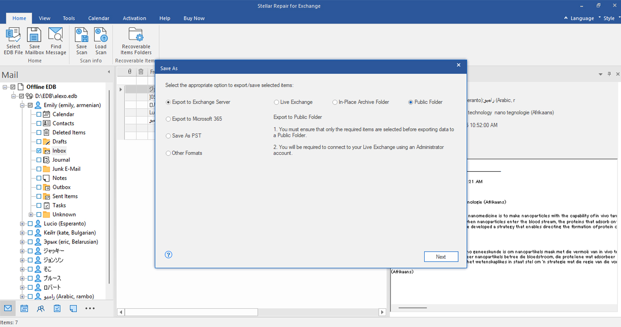The image size is (621, 327).
Task: Open the Help ribbon tab
Action: (x=165, y=18)
